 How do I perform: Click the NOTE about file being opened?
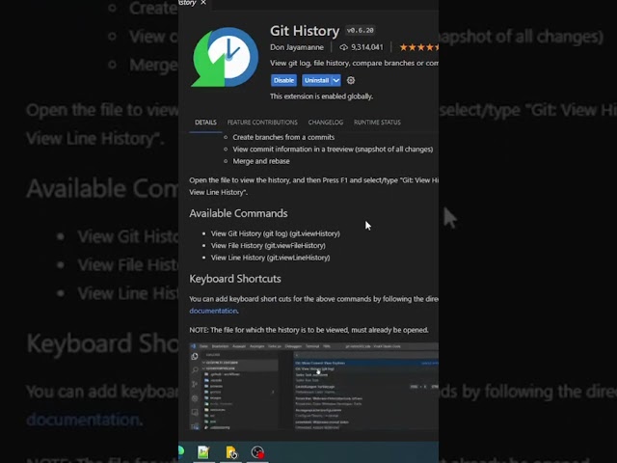coord(308,330)
